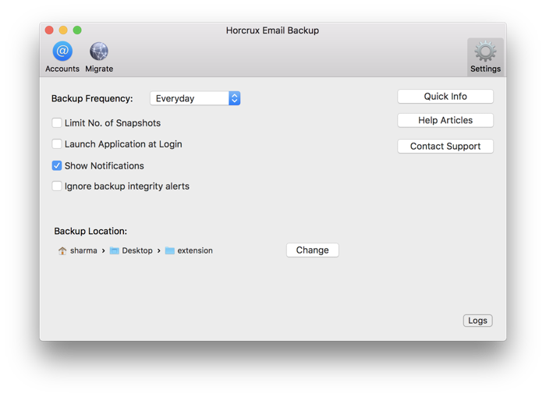Select the Settings gear tab
The image size is (546, 397).
(x=485, y=57)
